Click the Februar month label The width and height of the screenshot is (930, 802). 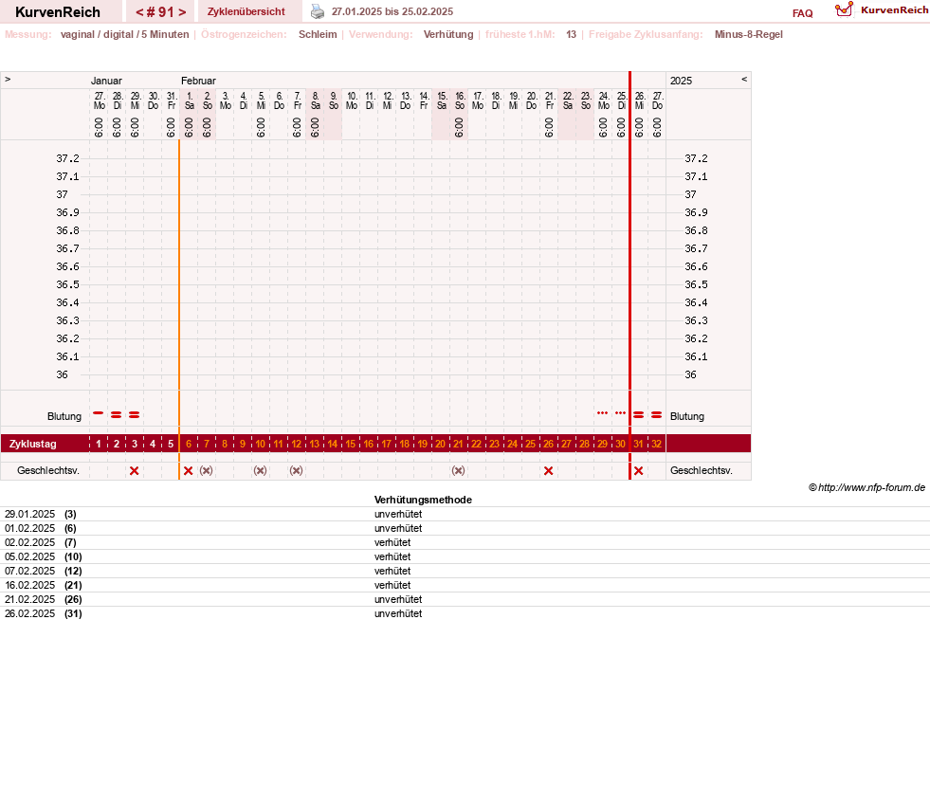point(198,81)
